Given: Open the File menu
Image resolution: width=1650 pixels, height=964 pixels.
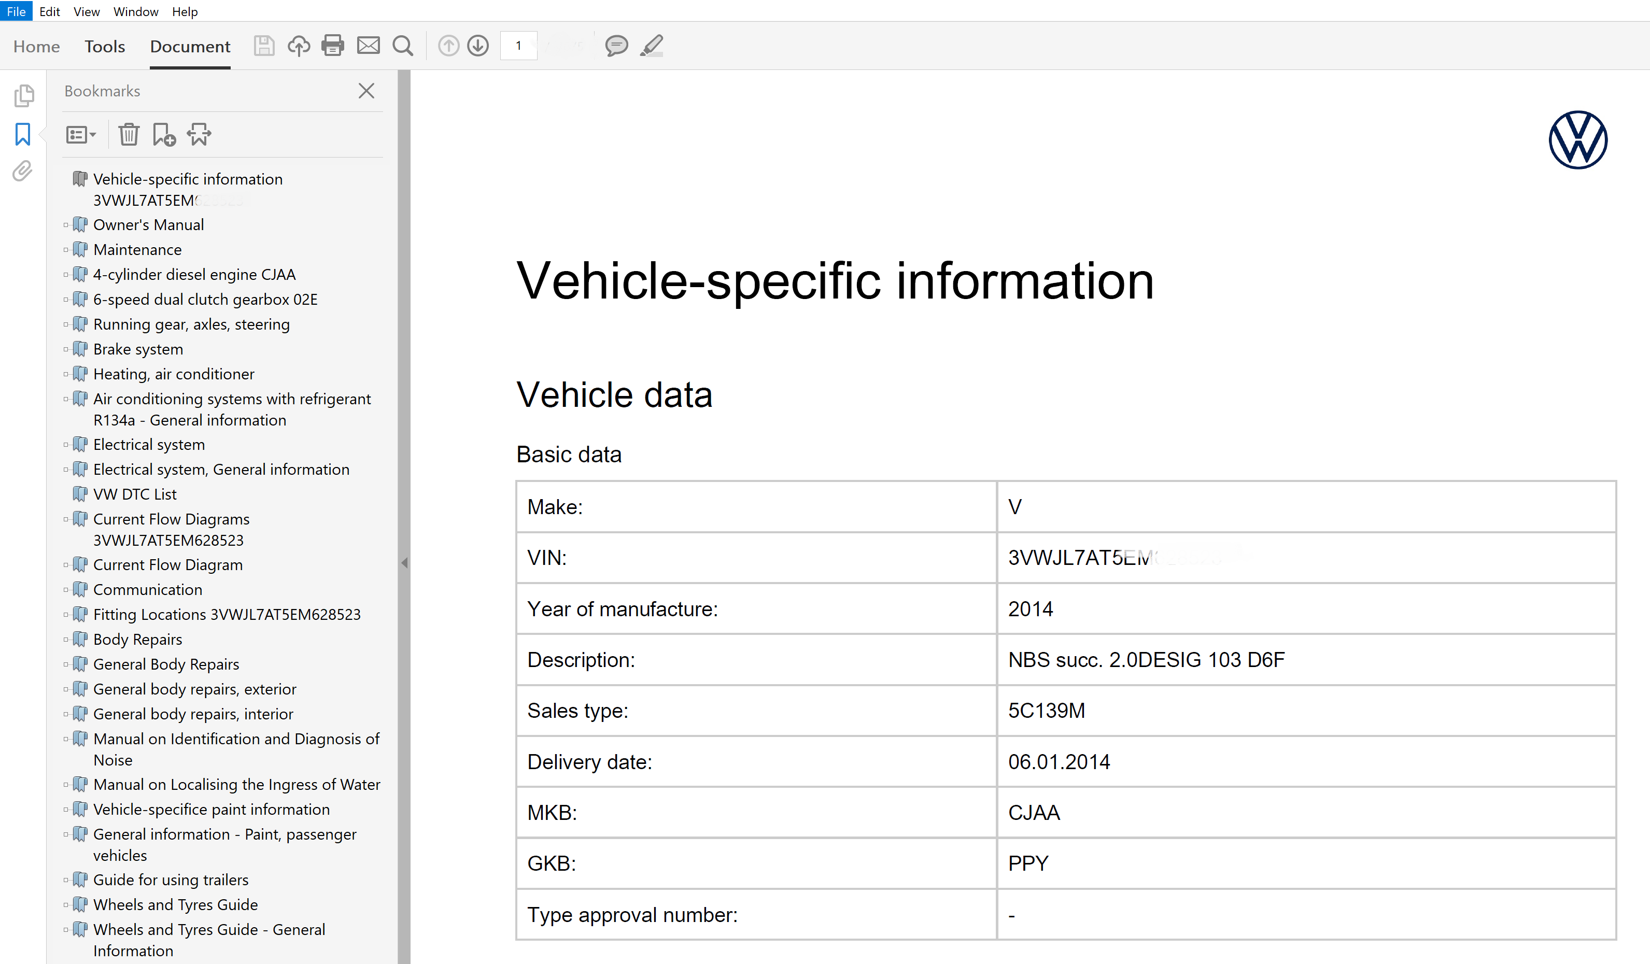Looking at the screenshot, I should click(x=16, y=11).
